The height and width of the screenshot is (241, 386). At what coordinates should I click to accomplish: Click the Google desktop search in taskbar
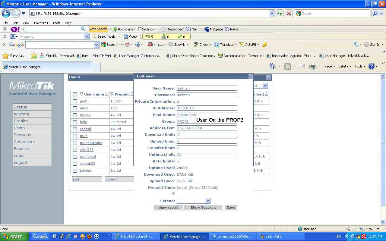pos(40,236)
